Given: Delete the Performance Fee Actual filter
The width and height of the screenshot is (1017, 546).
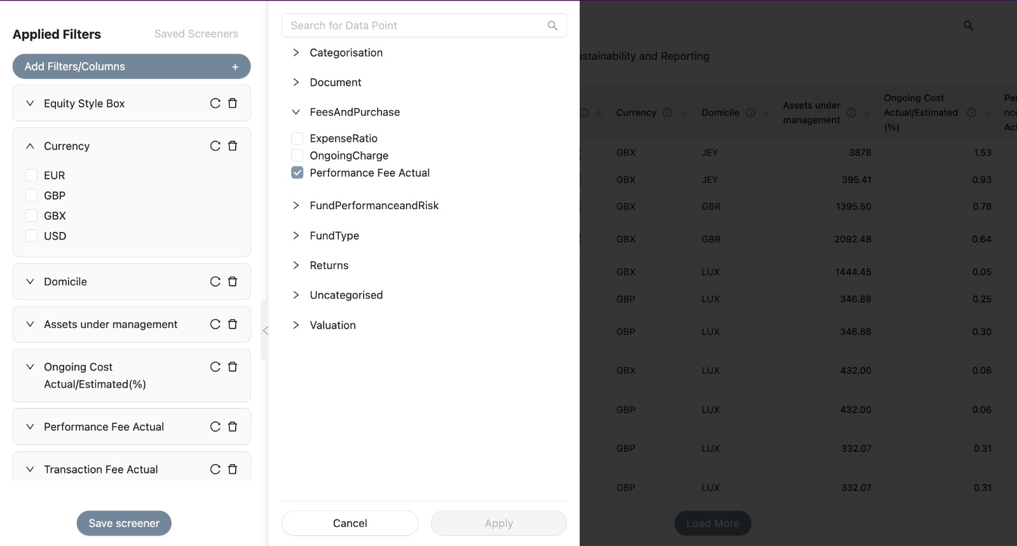Looking at the screenshot, I should click(x=233, y=427).
